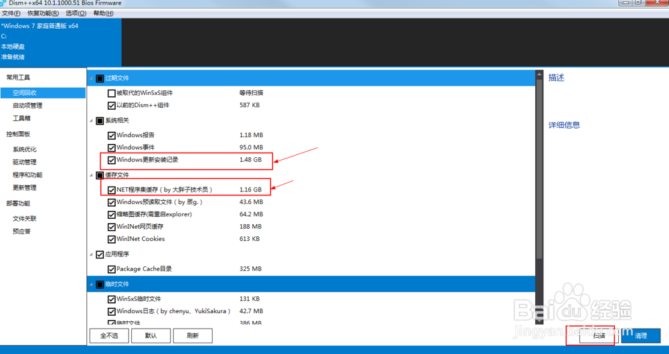Uncheck Package Cache目录 checkbox
This screenshot has height=354, width=669.
[x=111, y=269]
